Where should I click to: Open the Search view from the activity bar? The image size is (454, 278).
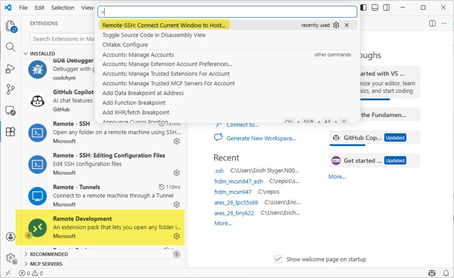point(11,46)
